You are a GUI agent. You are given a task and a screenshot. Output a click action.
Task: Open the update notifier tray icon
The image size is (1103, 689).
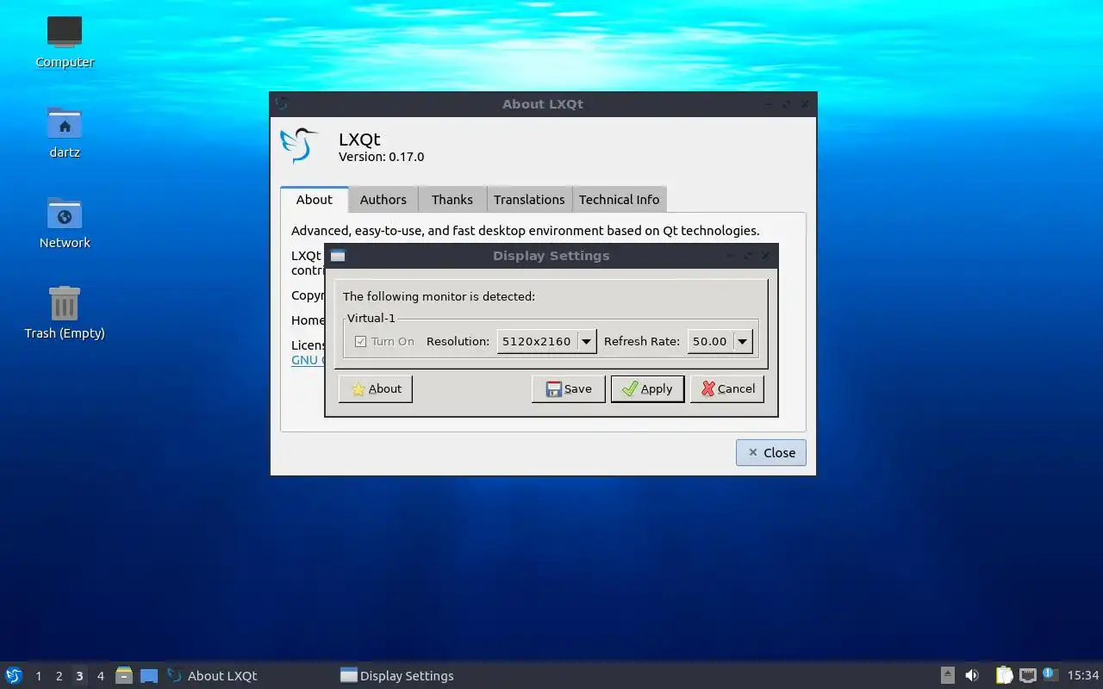click(x=1050, y=674)
